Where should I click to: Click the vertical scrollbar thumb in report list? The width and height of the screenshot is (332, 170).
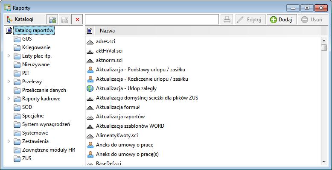click(324, 47)
